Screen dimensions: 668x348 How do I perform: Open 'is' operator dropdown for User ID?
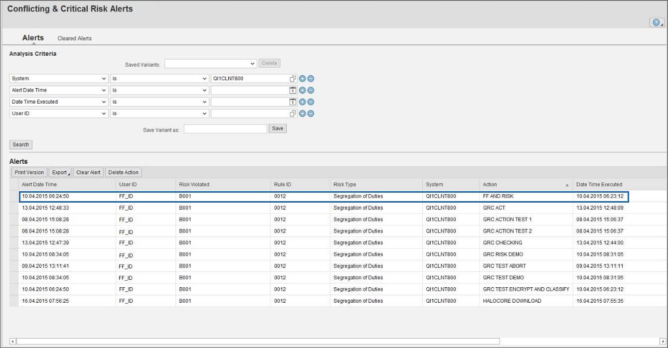pos(205,114)
